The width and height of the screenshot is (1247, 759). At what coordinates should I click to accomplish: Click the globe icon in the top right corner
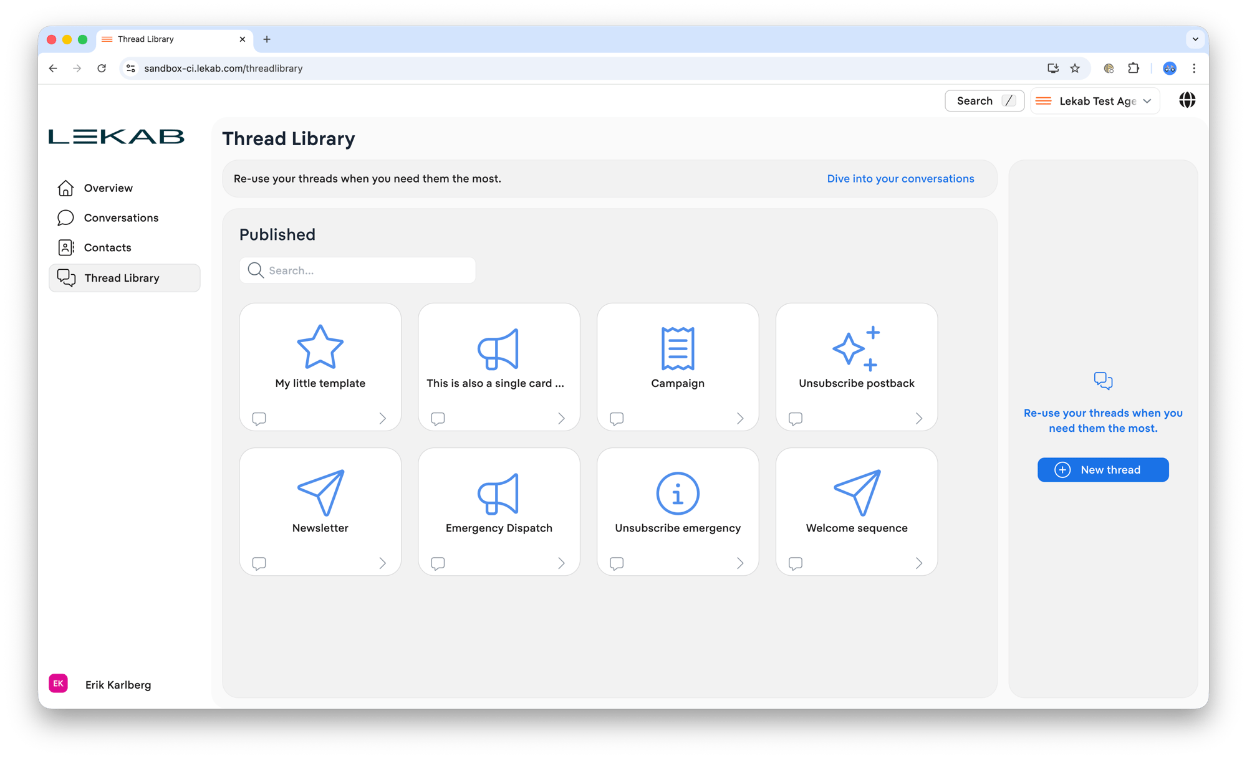pyautogui.click(x=1187, y=100)
